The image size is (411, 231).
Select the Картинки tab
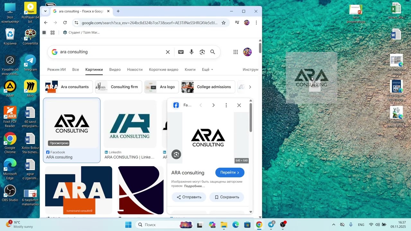click(94, 70)
